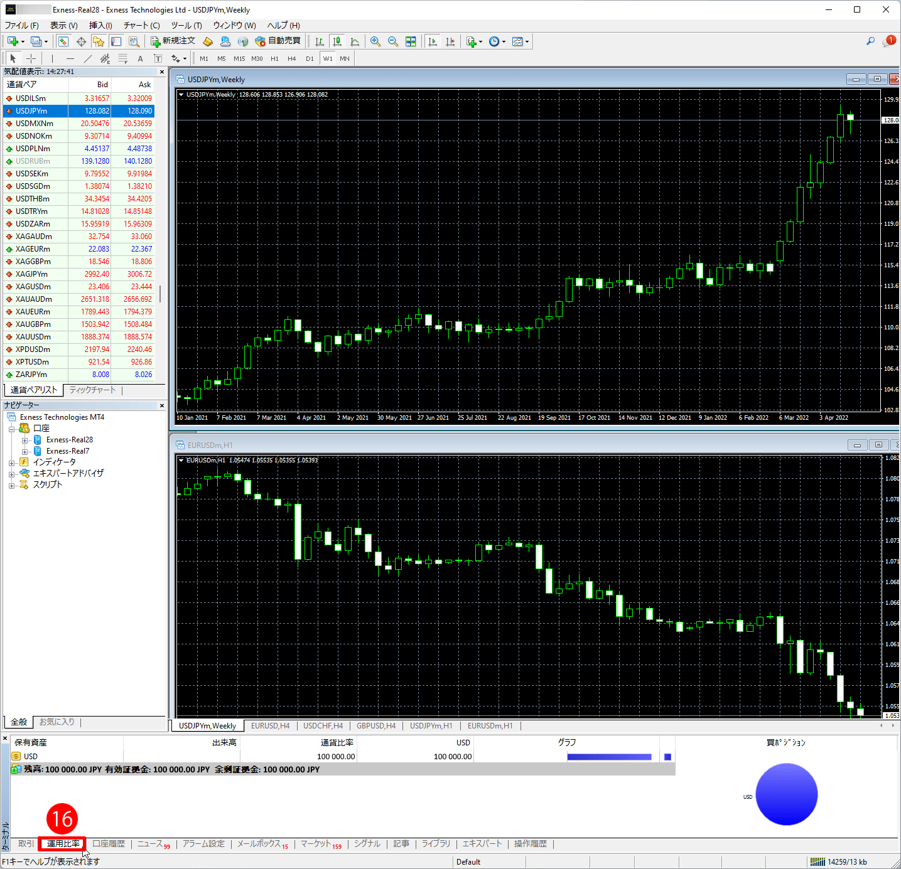Open the chart template dropdown arrow

527,42
